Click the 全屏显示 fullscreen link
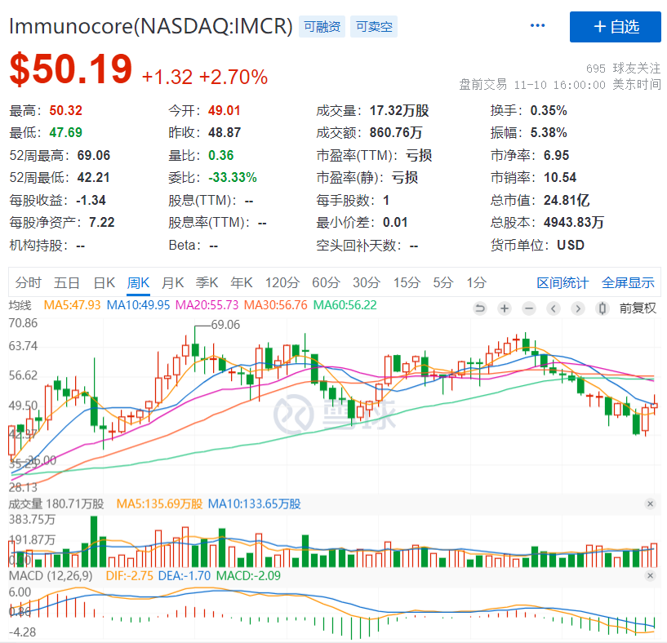Viewport: 667px width, 643px height. click(628, 282)
